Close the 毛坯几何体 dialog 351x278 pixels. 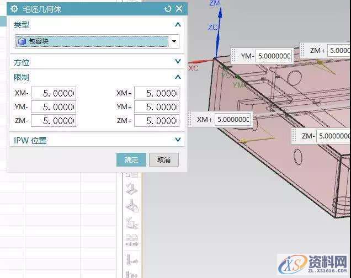(x=179, y=9)
